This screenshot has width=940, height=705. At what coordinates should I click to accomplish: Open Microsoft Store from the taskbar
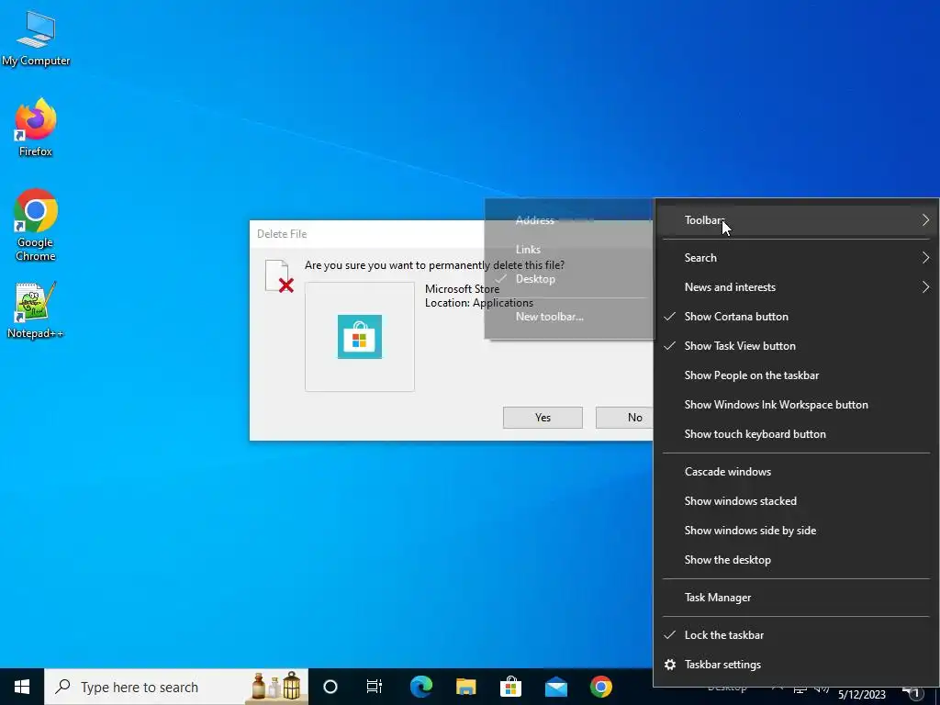(510, 687)
